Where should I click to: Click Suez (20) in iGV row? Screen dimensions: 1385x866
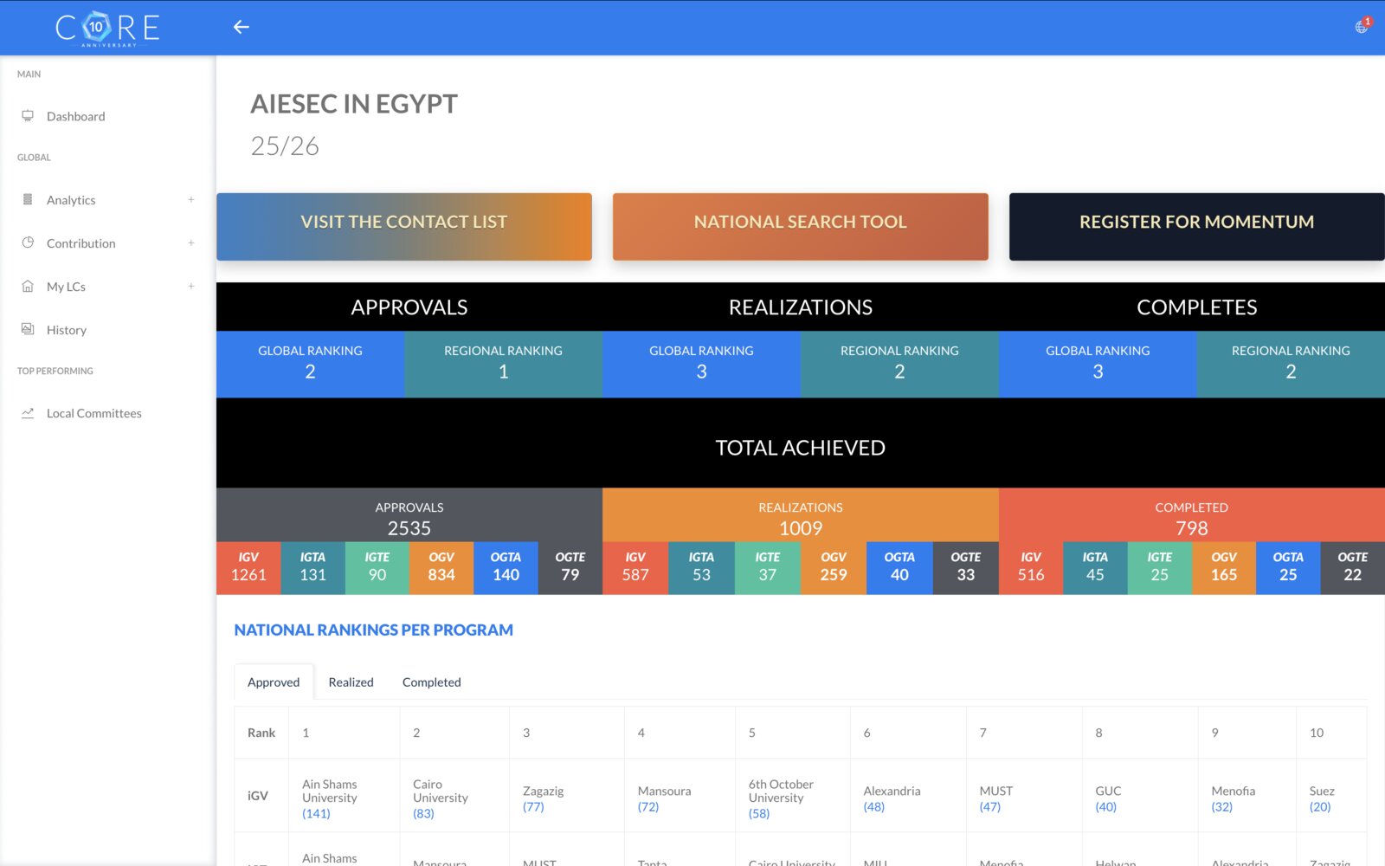pyautogui.click(x=1331, y=796)
